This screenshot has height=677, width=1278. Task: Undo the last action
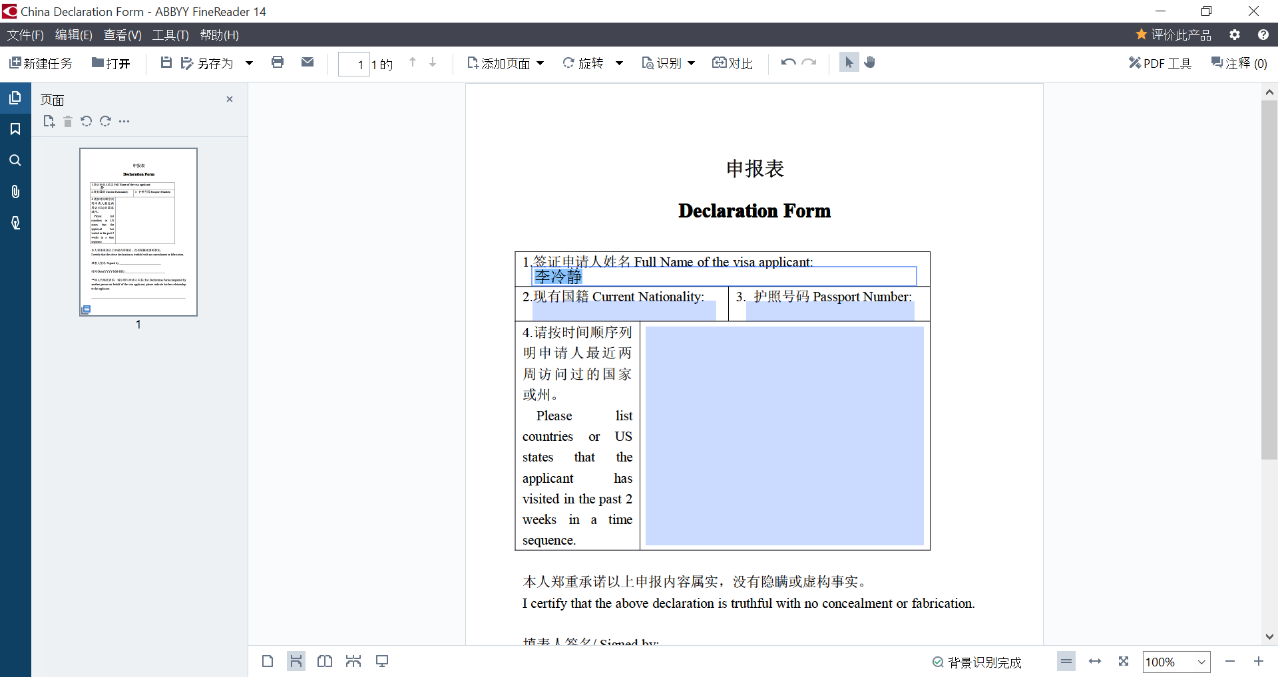788,63
